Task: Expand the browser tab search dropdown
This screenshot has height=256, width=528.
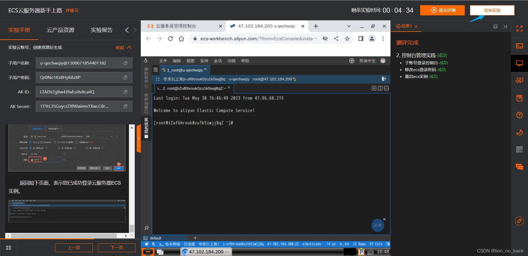Action: tap(349, 26)
